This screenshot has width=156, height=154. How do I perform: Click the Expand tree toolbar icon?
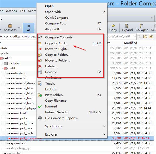coord(127,26)
